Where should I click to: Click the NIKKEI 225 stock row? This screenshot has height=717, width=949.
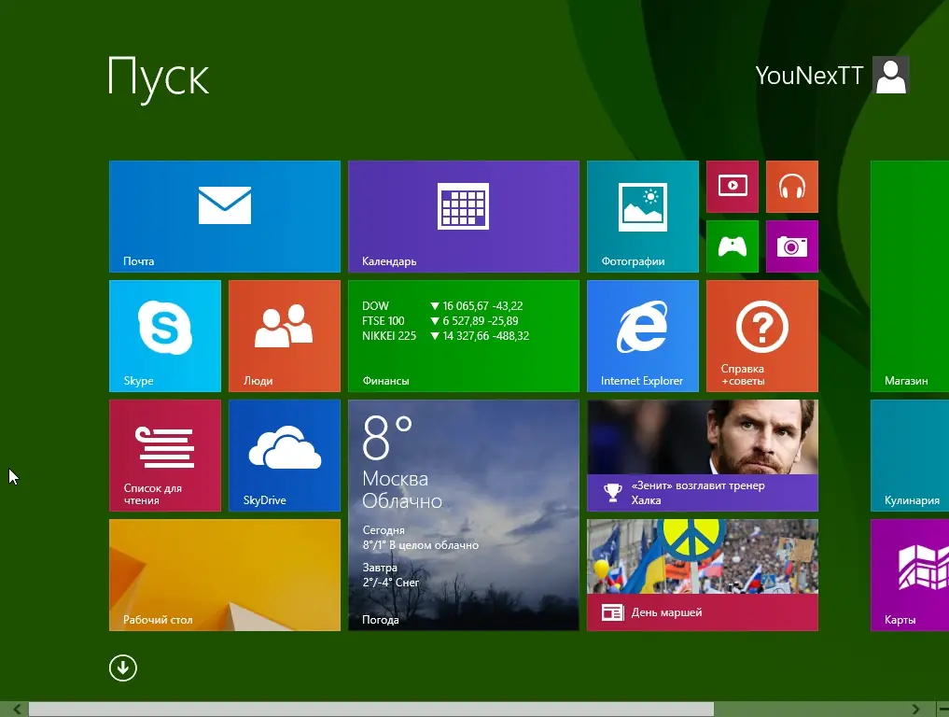tap(445, 335)
